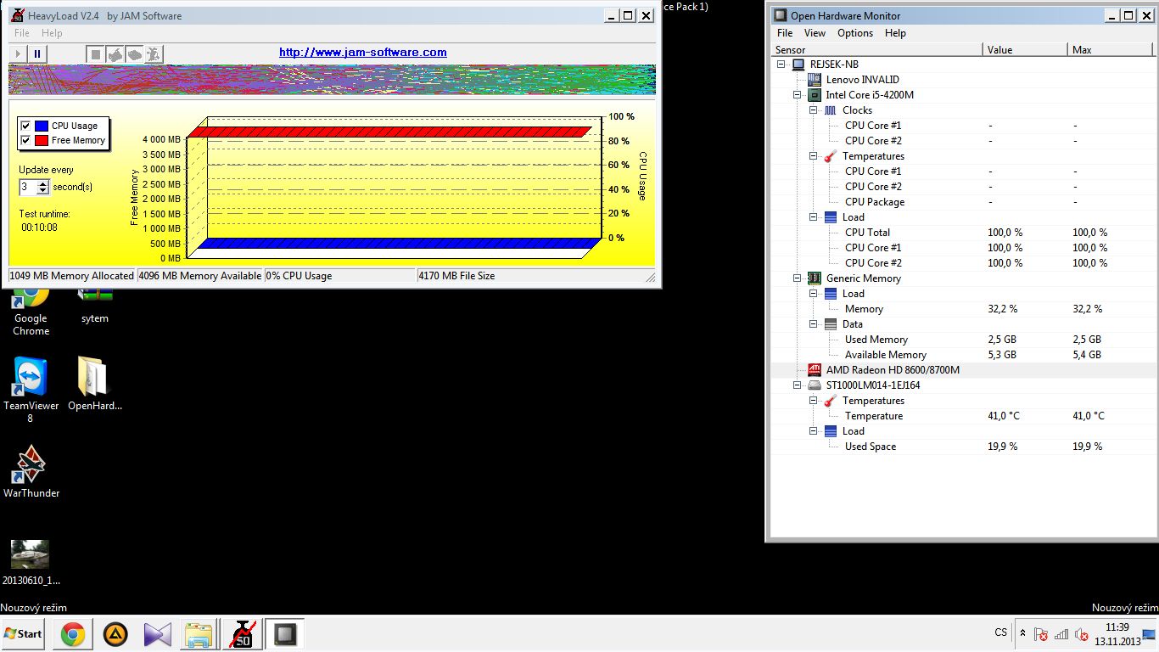Click the memory Data gray bars icon
Screen dimensions: 1159x652
(x=831, y=324)
